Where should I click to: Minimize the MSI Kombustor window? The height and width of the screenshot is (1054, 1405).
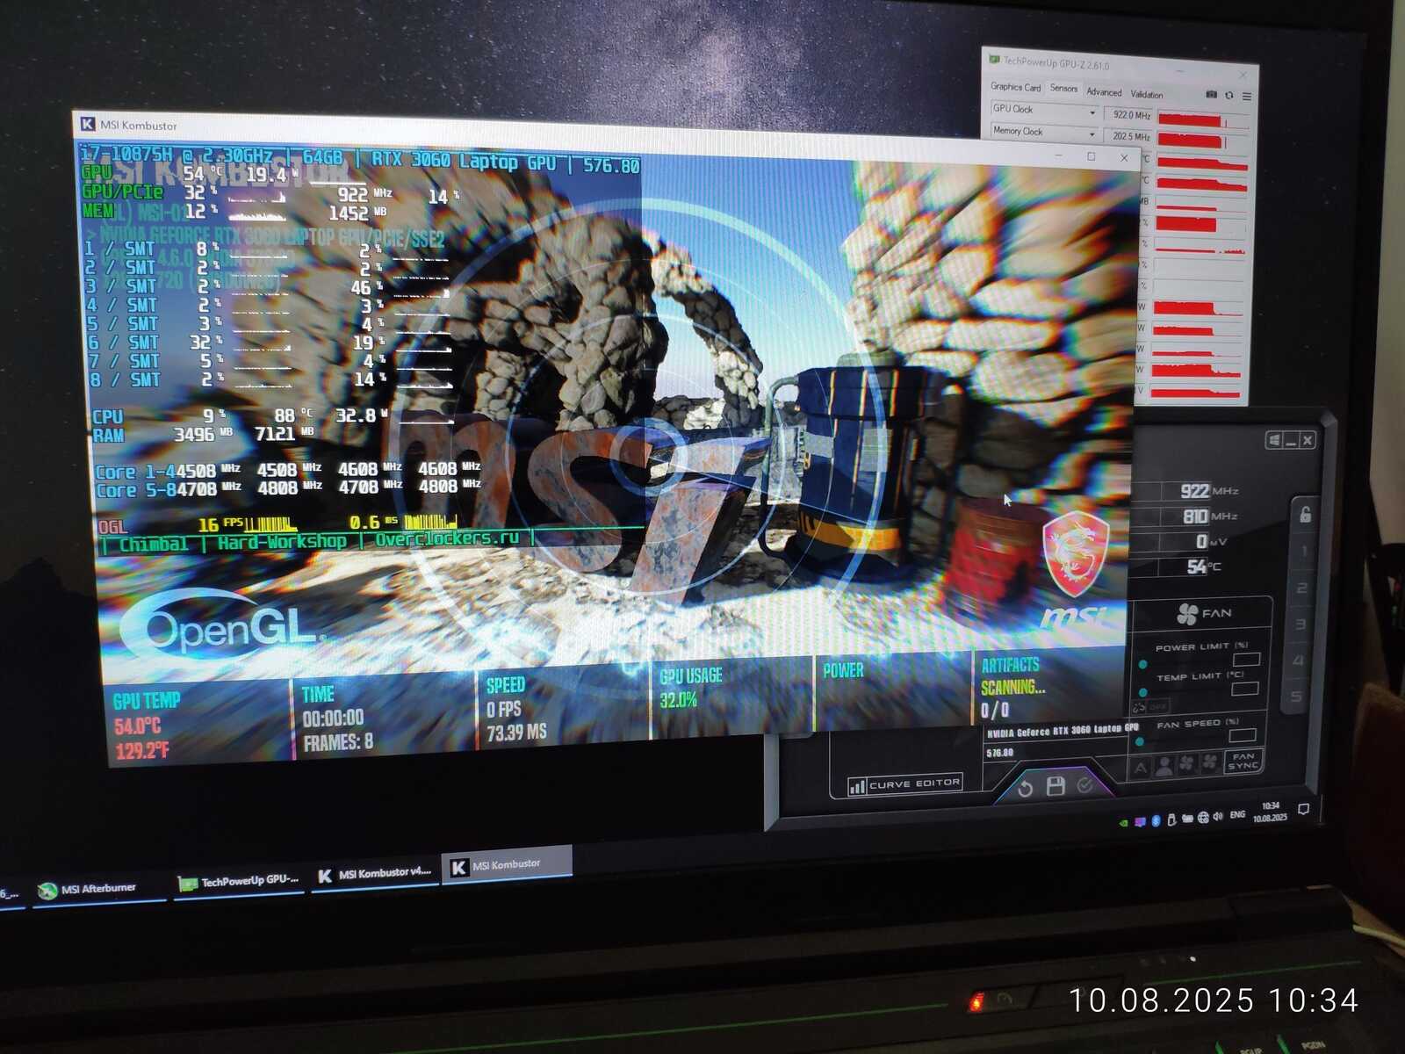[x=1059, y=155]
